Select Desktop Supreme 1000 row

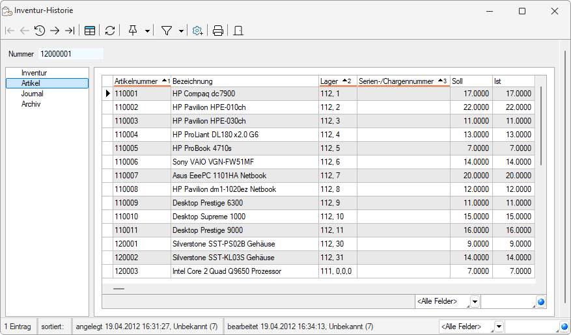[244, 217]
